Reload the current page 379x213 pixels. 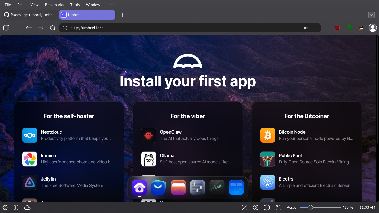pyautogui.click(x=53, y=28)
